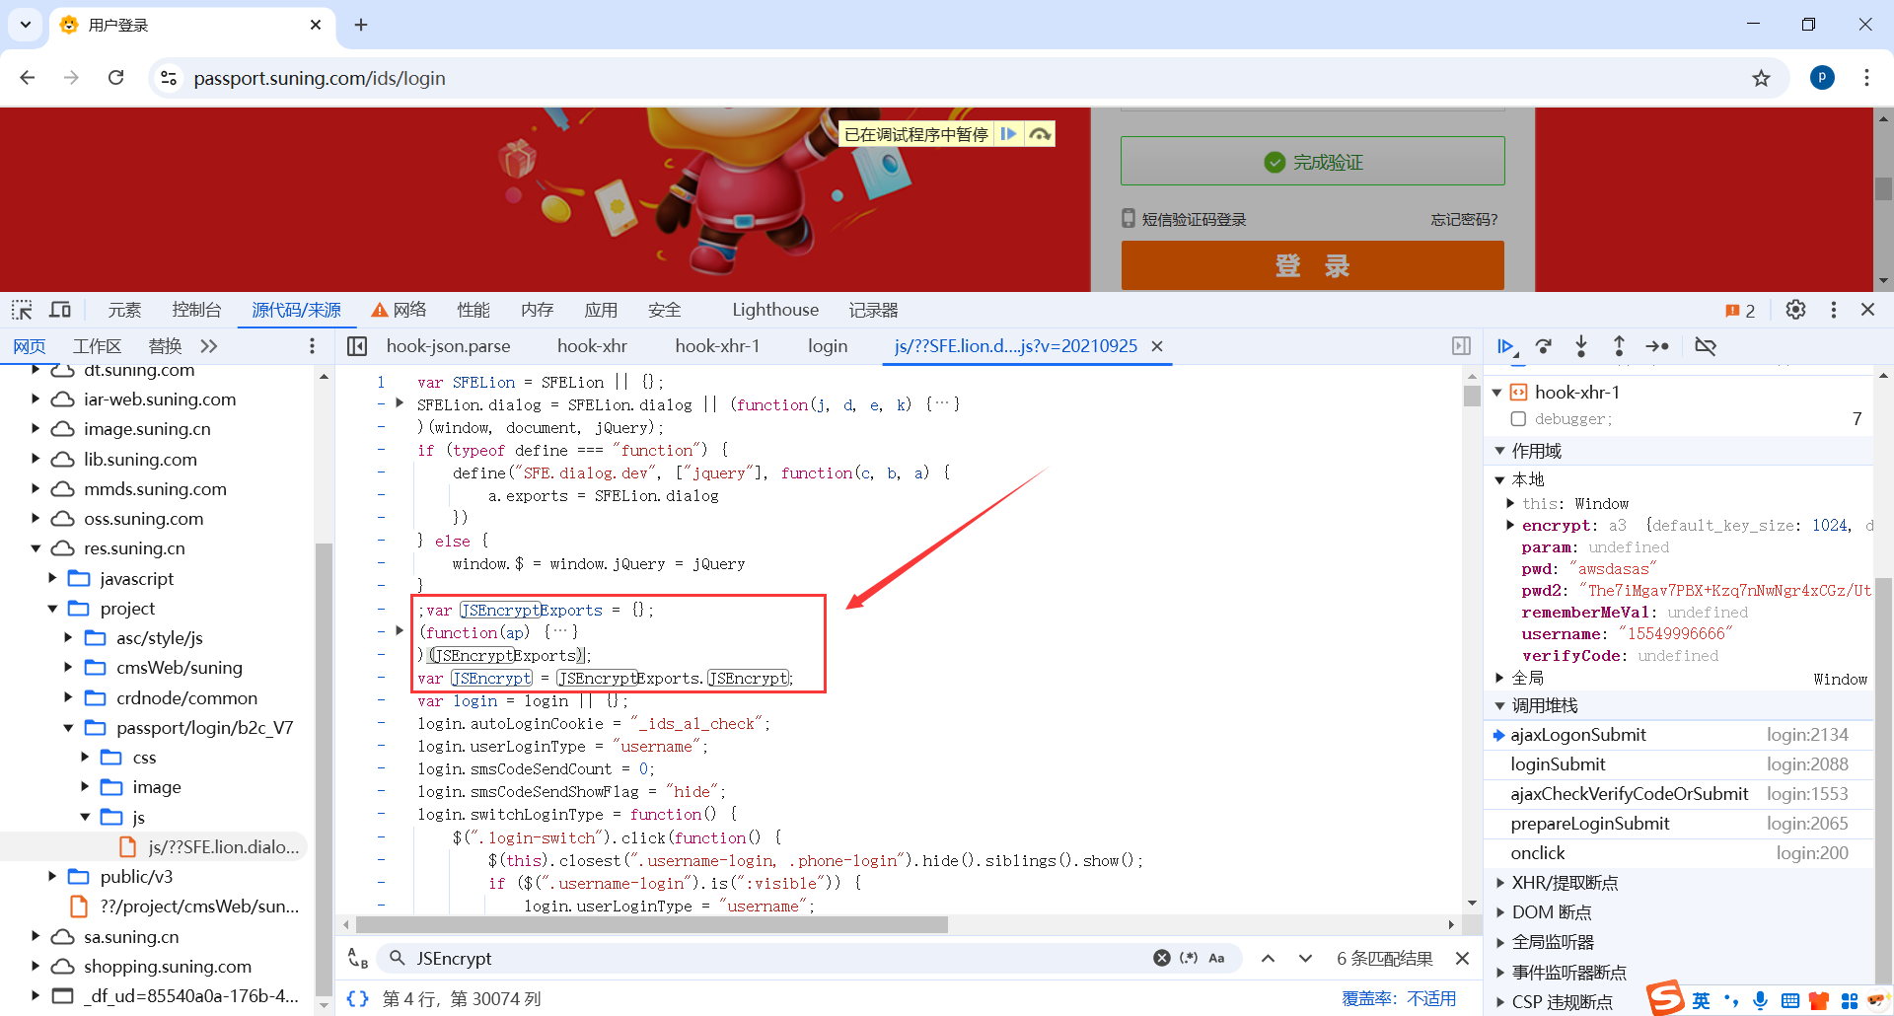Click the address bar URL
This screenshot has height=1016, width=1894.
[320, 78]
